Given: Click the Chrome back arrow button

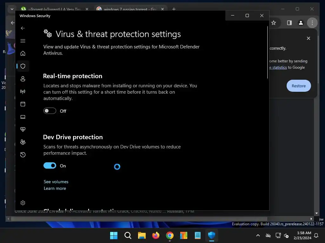Looking at the screenshot, I should [x=12, y=23].
